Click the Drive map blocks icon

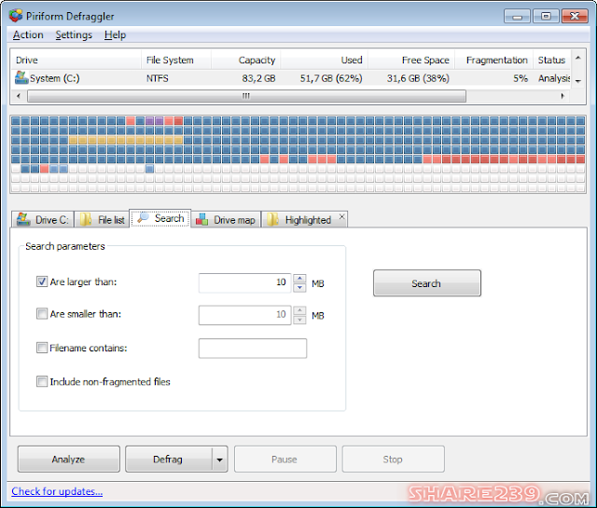click(x=201, y=220)
